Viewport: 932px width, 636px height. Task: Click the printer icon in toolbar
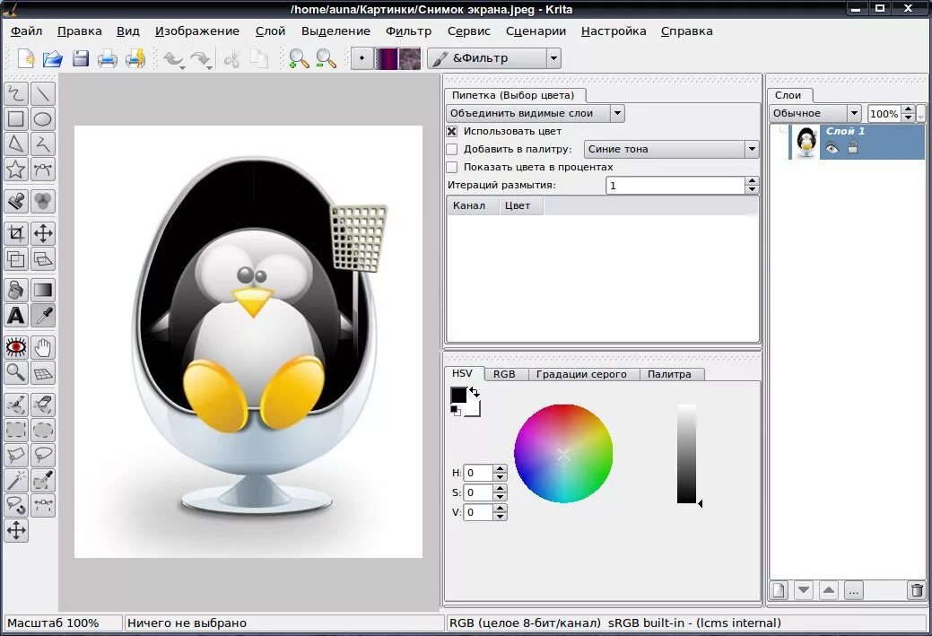pos(108,58)
